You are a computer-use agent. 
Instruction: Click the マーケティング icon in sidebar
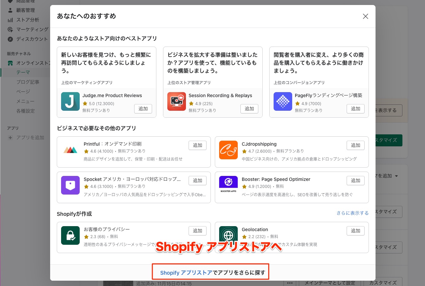[10, 30]
